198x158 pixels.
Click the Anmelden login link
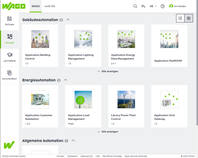[x=180, y=6]
